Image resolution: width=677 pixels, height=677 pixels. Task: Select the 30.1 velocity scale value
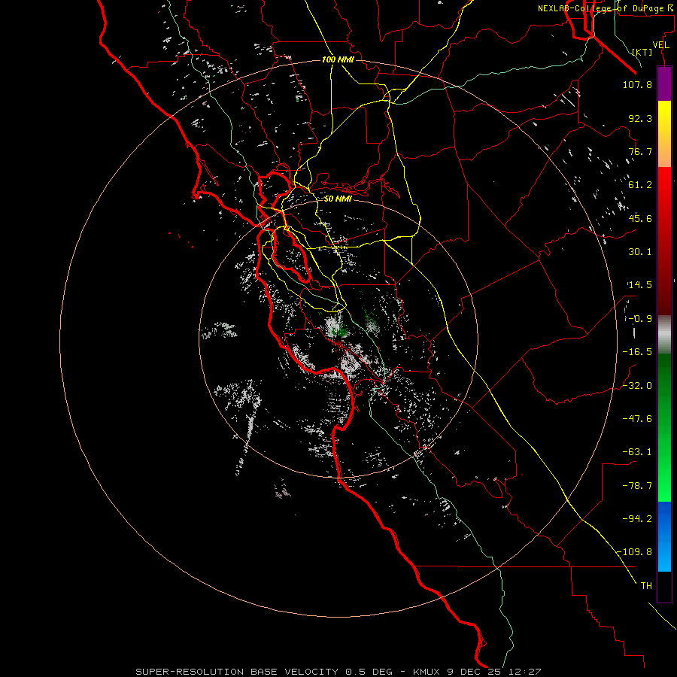tap(640, 252)
